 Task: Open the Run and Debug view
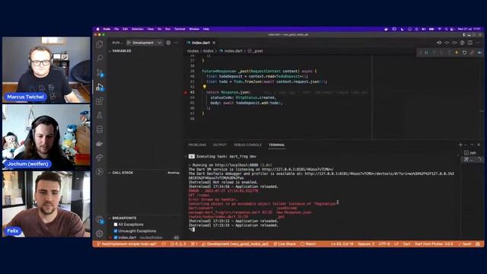(100, 88)
